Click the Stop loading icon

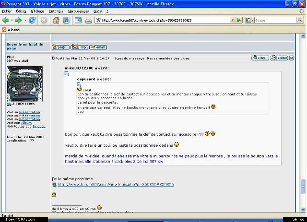pos(44,20)
